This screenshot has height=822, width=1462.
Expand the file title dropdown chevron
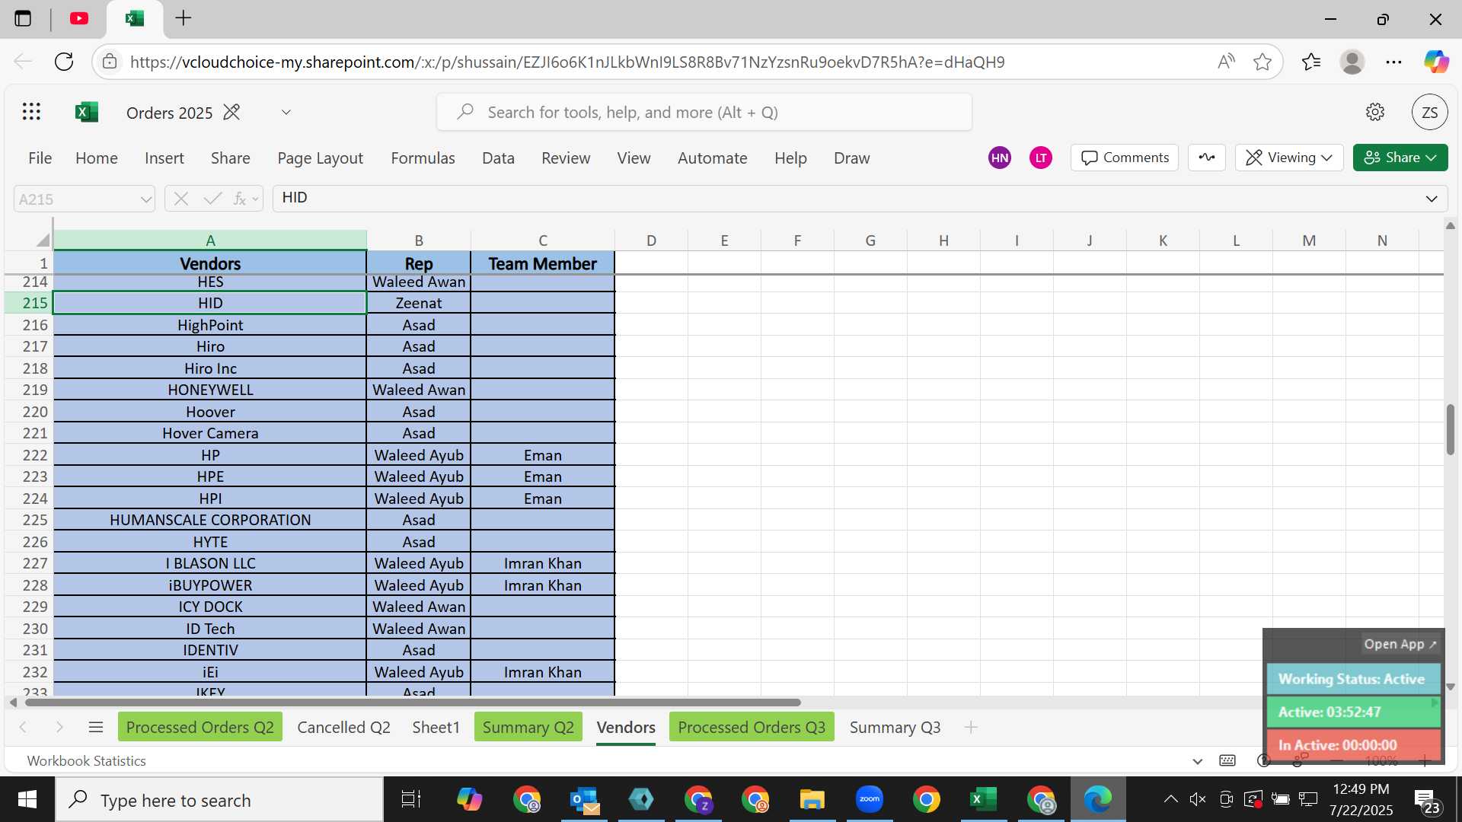coord(286,112)
